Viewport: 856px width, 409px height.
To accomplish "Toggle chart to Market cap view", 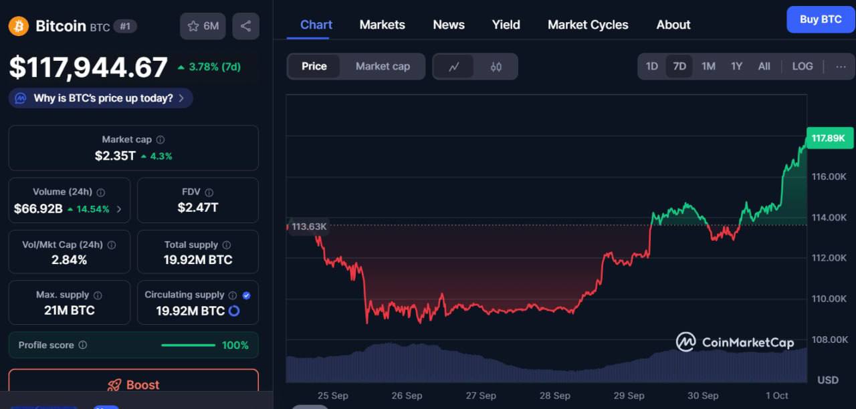I will point(383,66).
